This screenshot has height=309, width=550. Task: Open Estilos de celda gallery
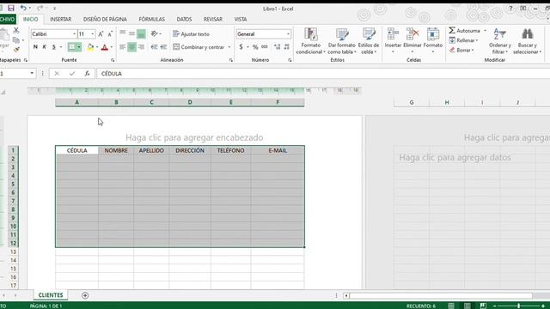(369, 41)
